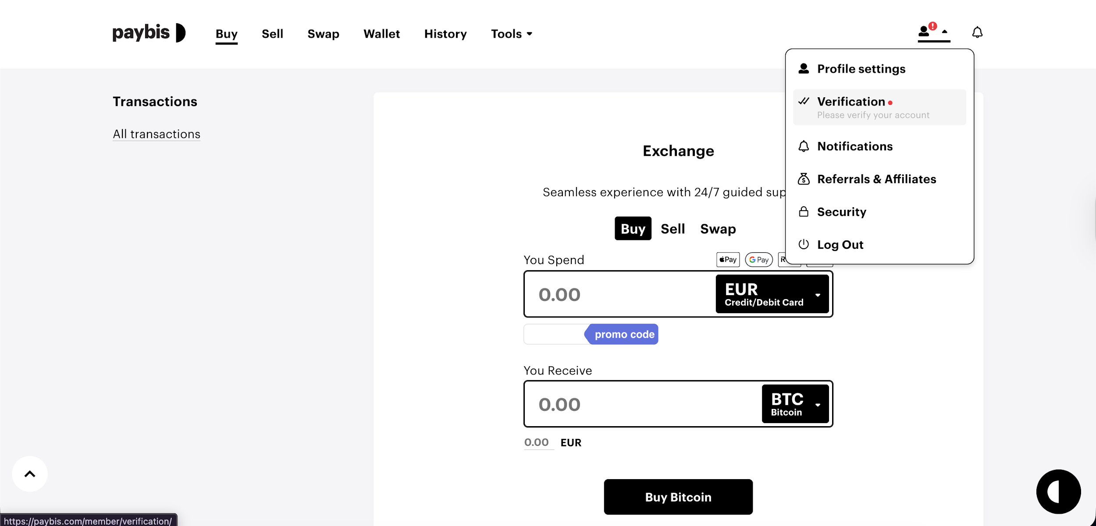This screenshot has width=1096, height=526.
Task: Open Profile settings from menu
Action: [x=861, y=69]
